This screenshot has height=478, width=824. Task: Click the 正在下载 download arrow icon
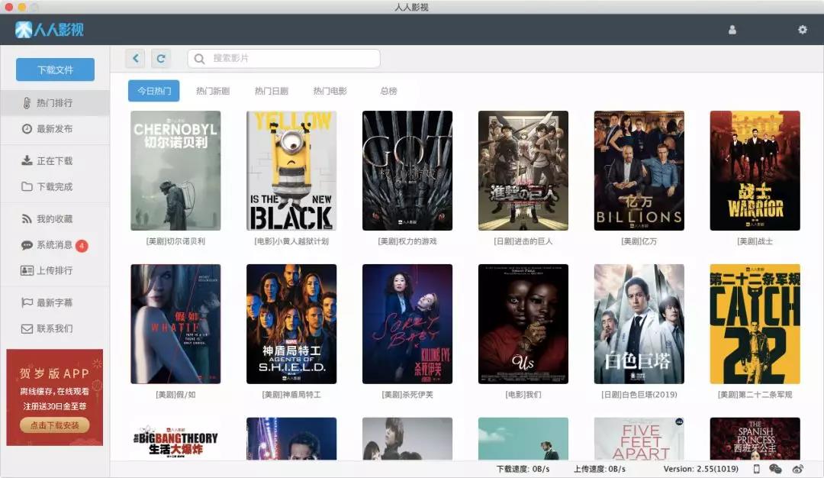[27, 160]
